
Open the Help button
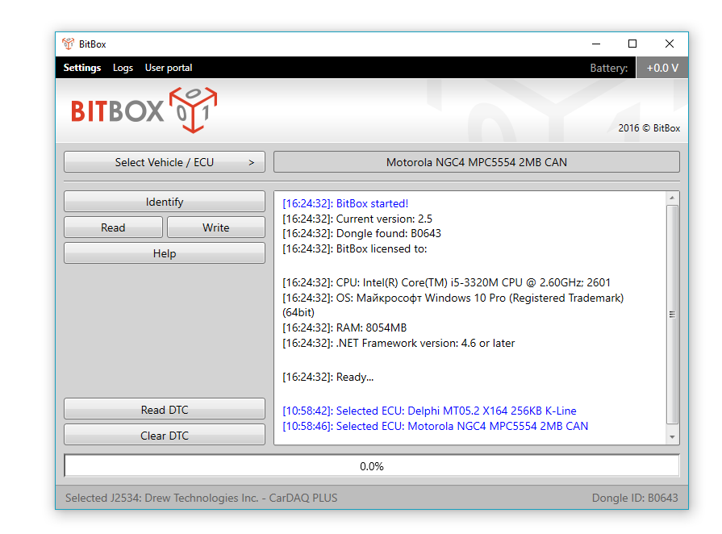coord(165,253)
